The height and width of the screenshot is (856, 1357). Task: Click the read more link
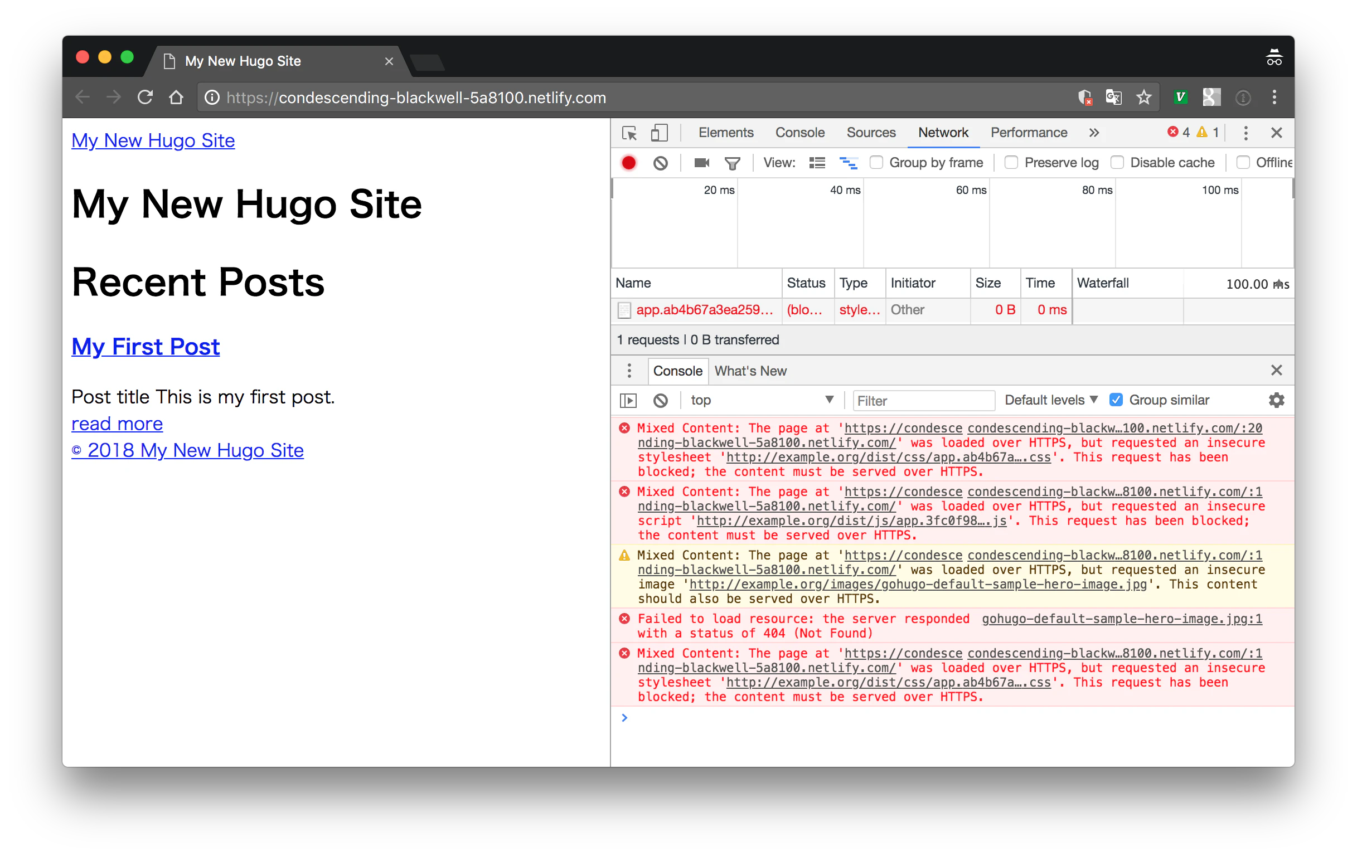pyautogui.click(x=117, y=424)
